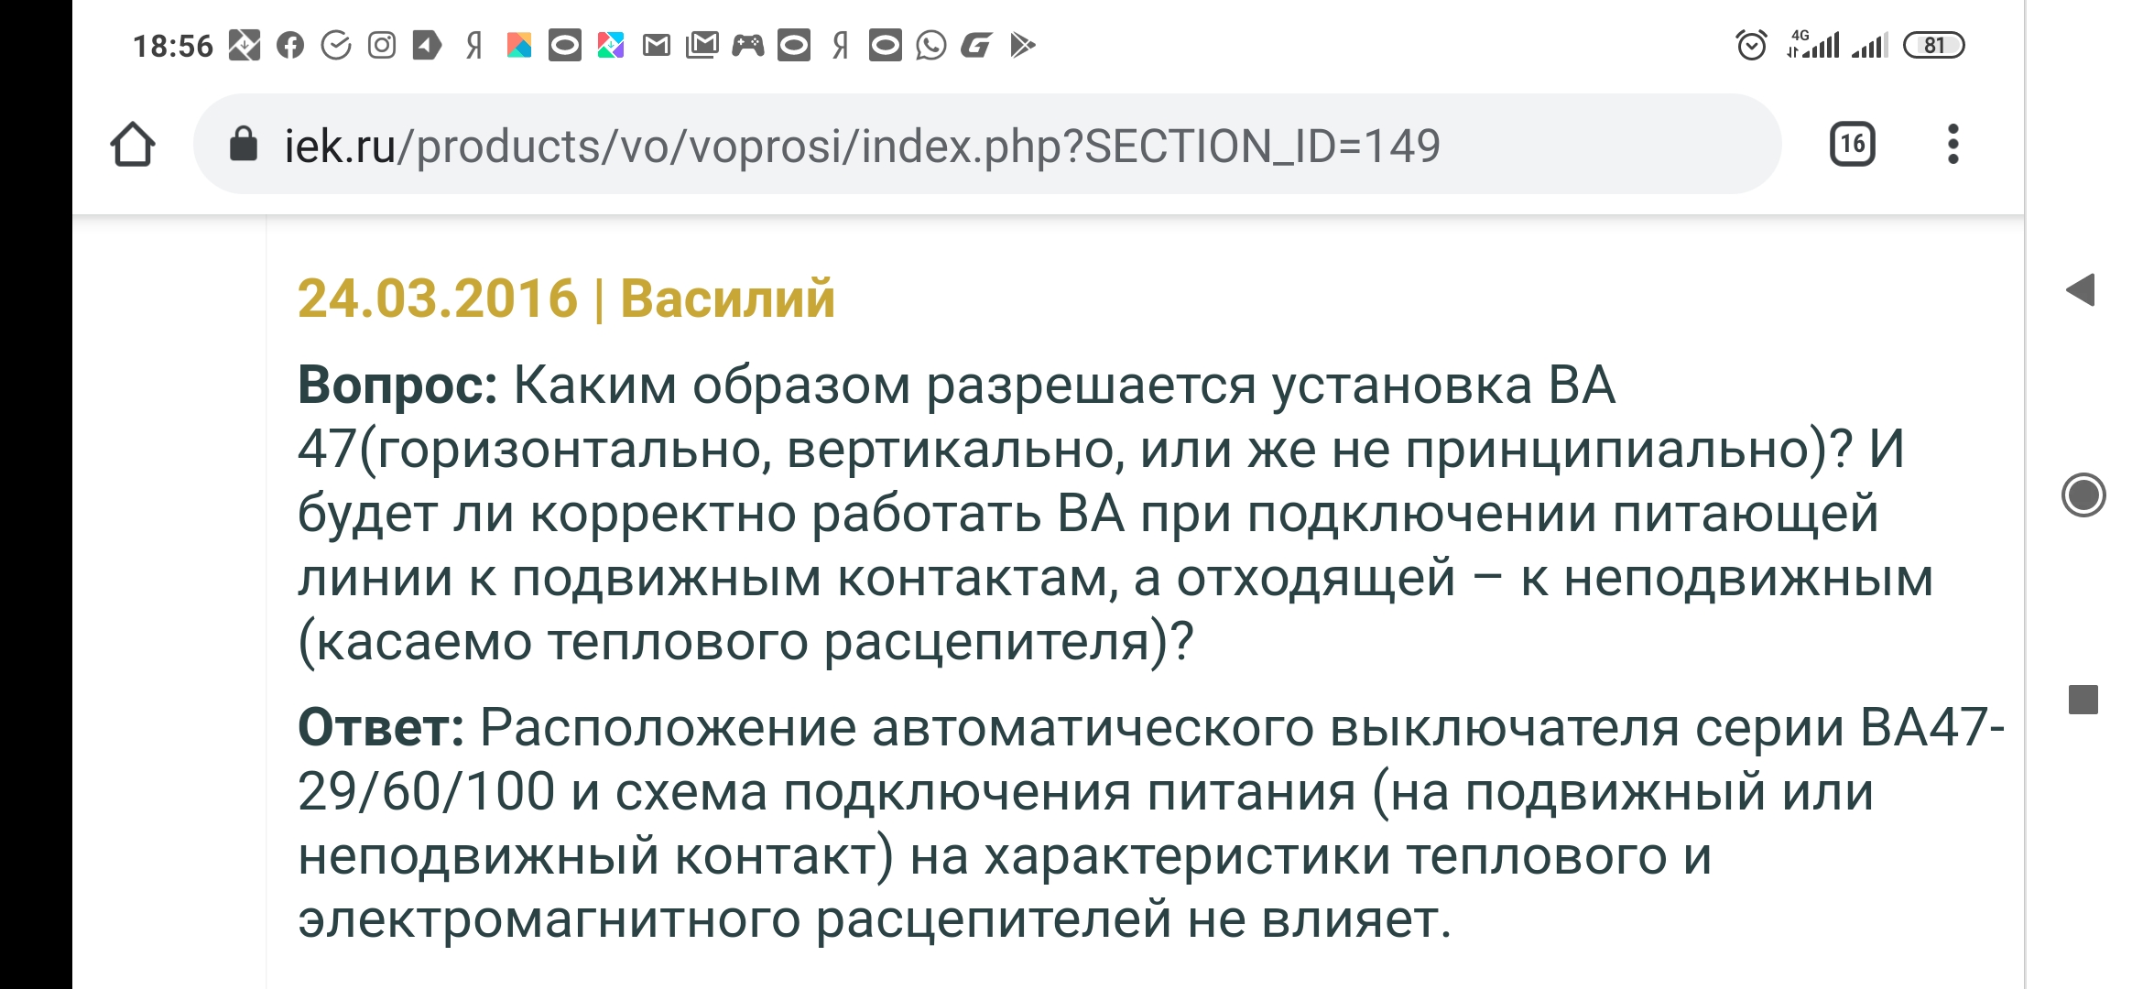Tap the padlock site security icon
2143x989 pixels.
pos(243,144)
